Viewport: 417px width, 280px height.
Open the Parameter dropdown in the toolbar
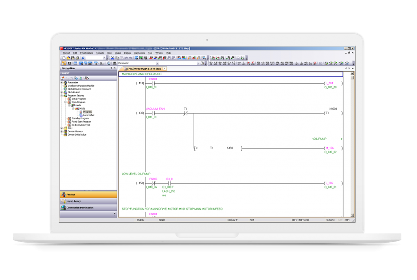pyautogui.click(x=158, y=63)
